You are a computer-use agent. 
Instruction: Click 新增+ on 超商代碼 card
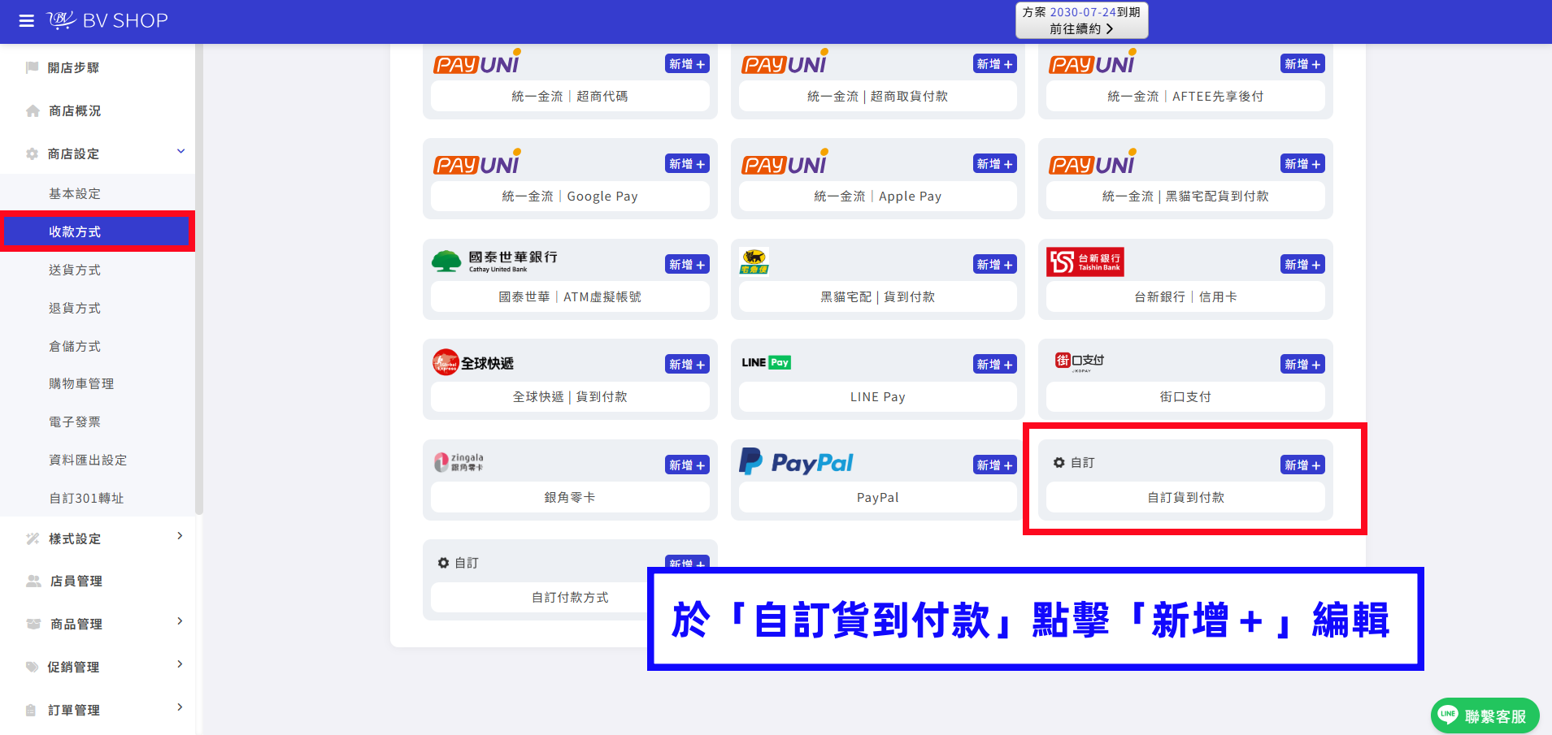(x=687, y=63)
